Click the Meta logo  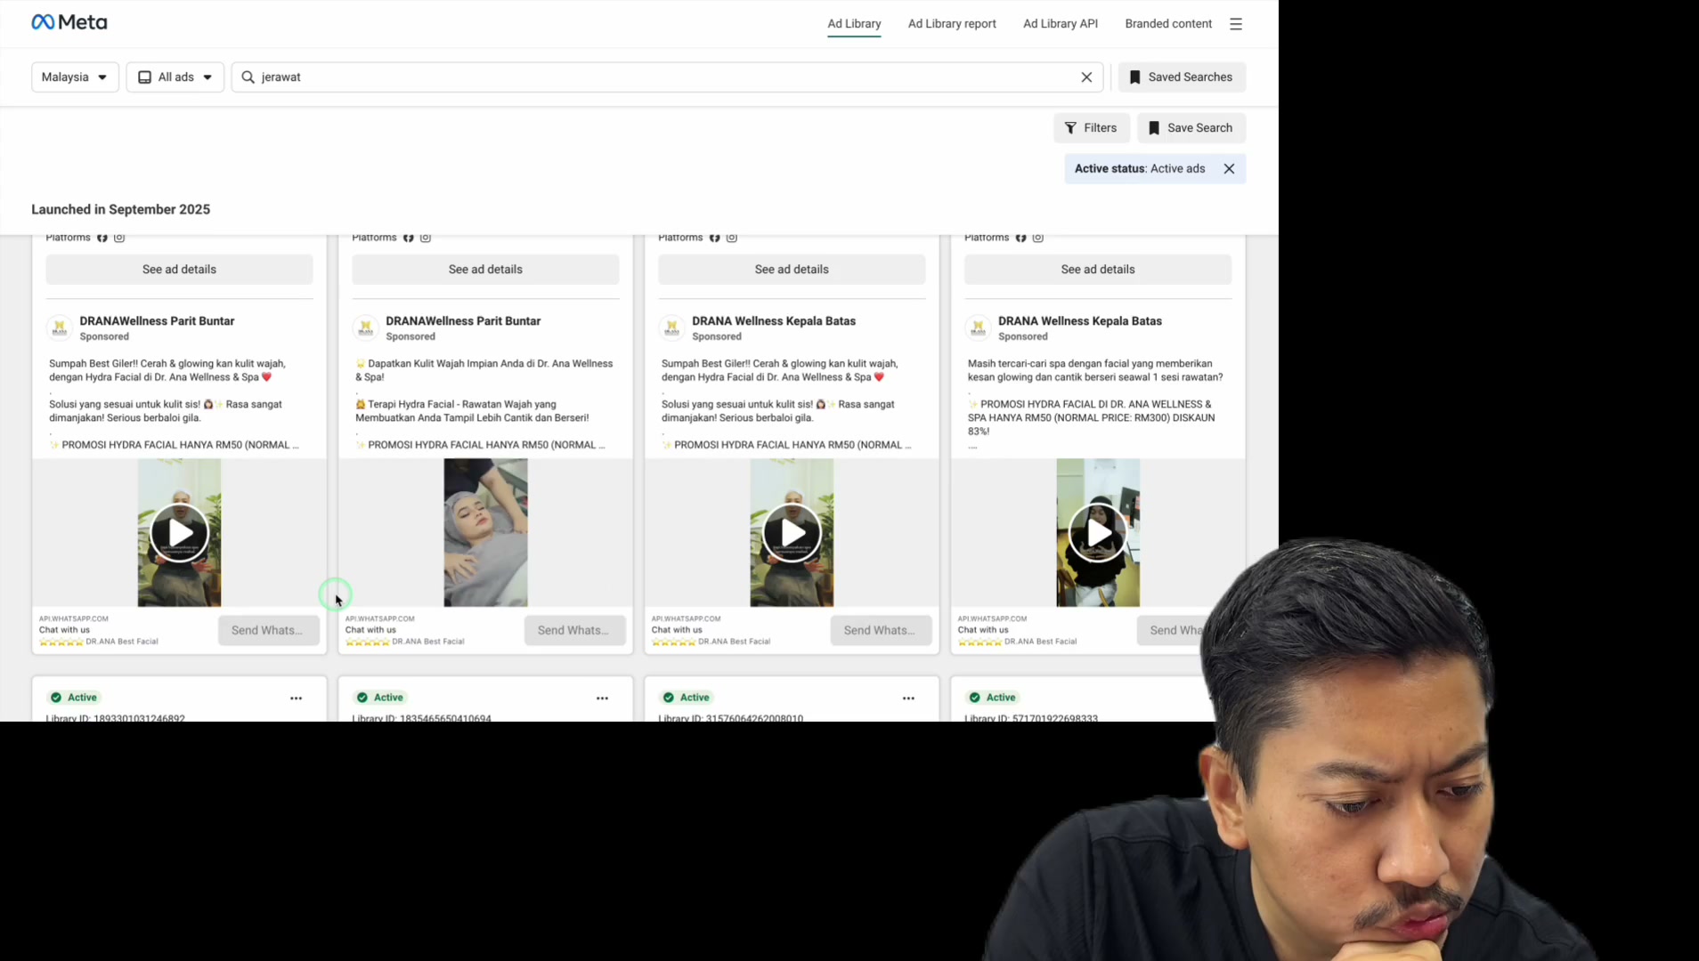(69, 22)
